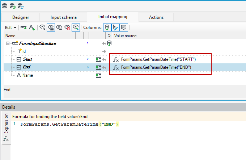Click the add structure field icon
Screen dimensions: 246x160
[x=24, y=28]
